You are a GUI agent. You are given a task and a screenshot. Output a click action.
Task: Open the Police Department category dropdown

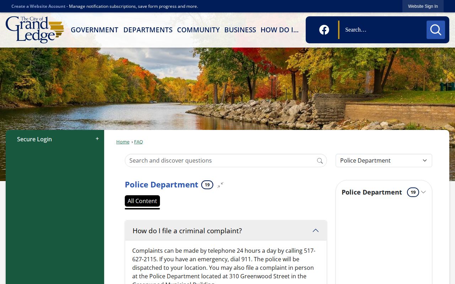(x=384, y=160)
